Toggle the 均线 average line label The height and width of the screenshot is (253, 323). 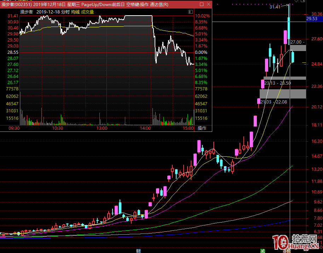click(75, 12)
